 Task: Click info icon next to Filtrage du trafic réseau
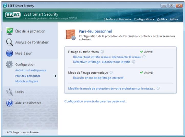102,52
